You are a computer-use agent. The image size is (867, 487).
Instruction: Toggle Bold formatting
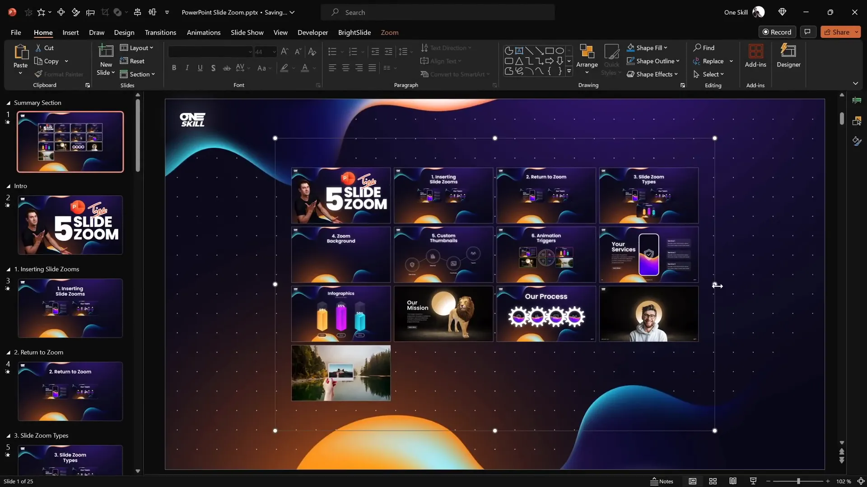[174, 68]
